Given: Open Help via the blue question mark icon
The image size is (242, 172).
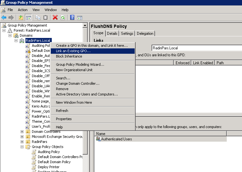Looking at the screenshot, I should 72,18.
